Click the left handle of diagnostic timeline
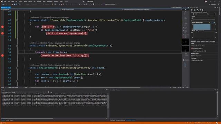The width and height of the screenshot is (221, 124). point(193,14)
